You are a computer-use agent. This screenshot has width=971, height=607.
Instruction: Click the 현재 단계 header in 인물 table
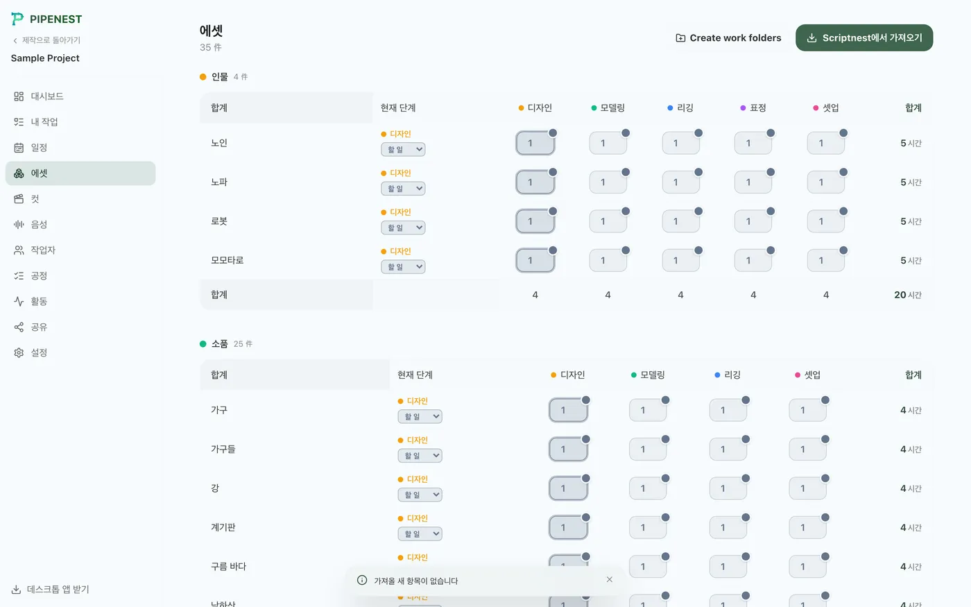tap(398, 108)
